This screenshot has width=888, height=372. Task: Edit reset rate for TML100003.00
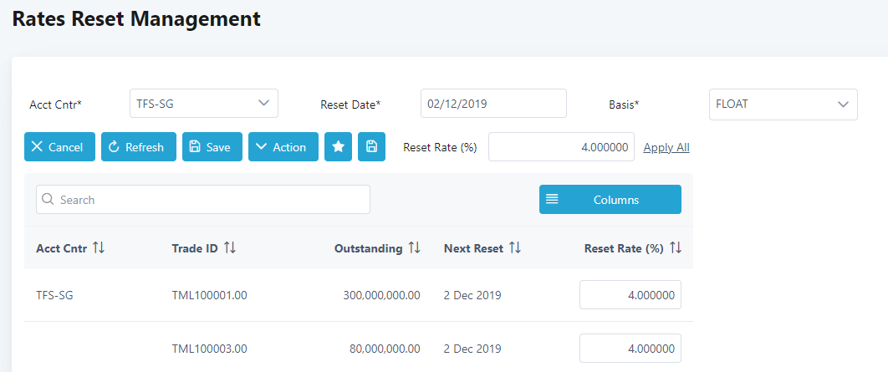pyautogui.click(x=630, y=349)
